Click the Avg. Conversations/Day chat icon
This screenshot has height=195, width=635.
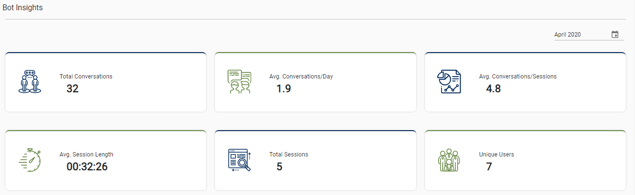point(239,82)
